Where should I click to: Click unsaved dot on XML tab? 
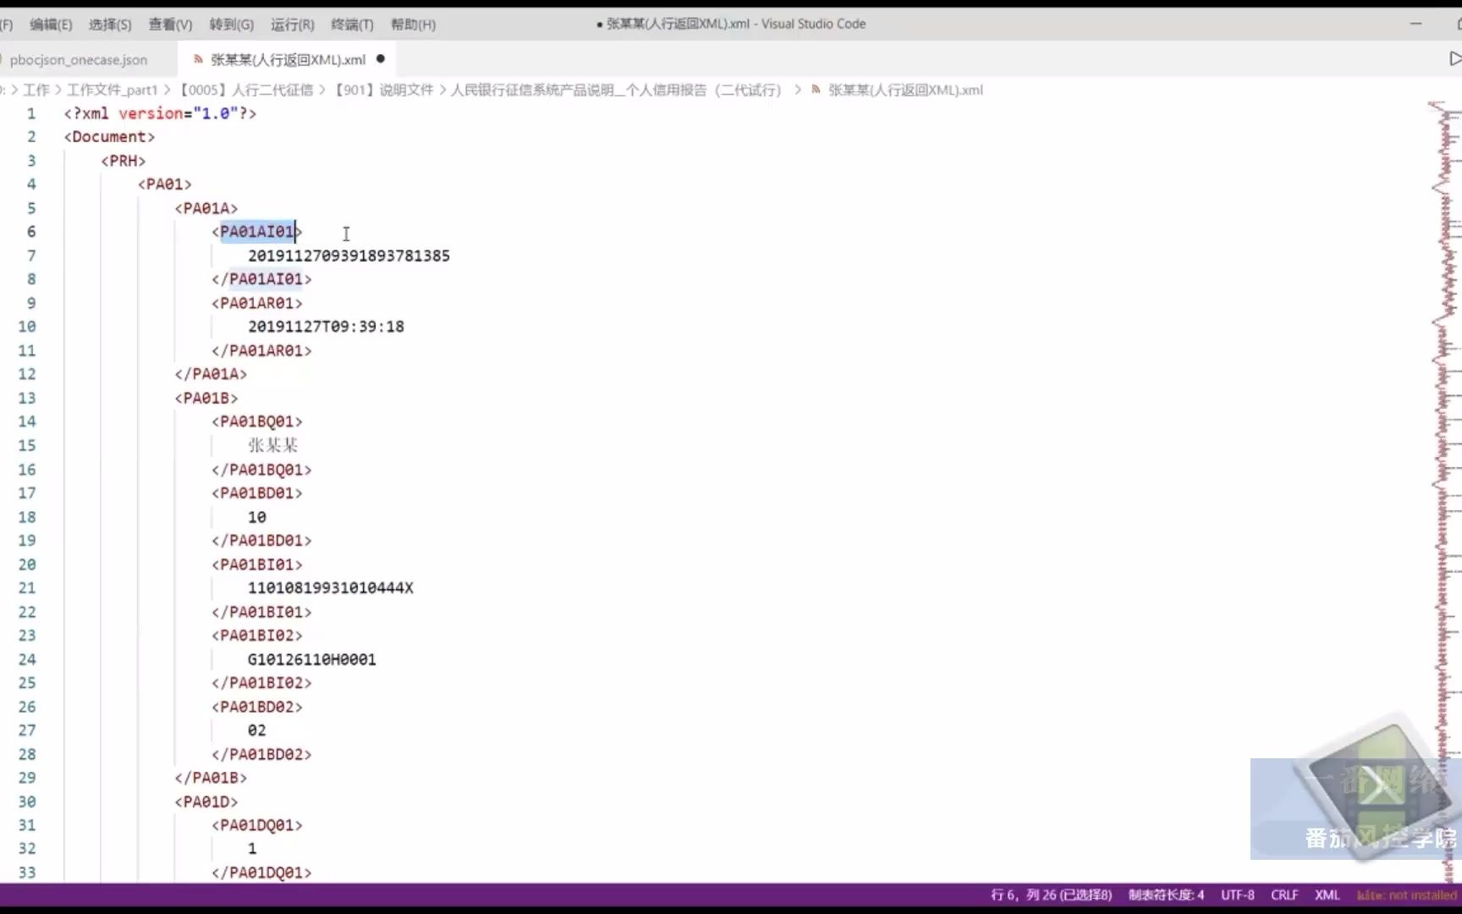tap(381, 58)
